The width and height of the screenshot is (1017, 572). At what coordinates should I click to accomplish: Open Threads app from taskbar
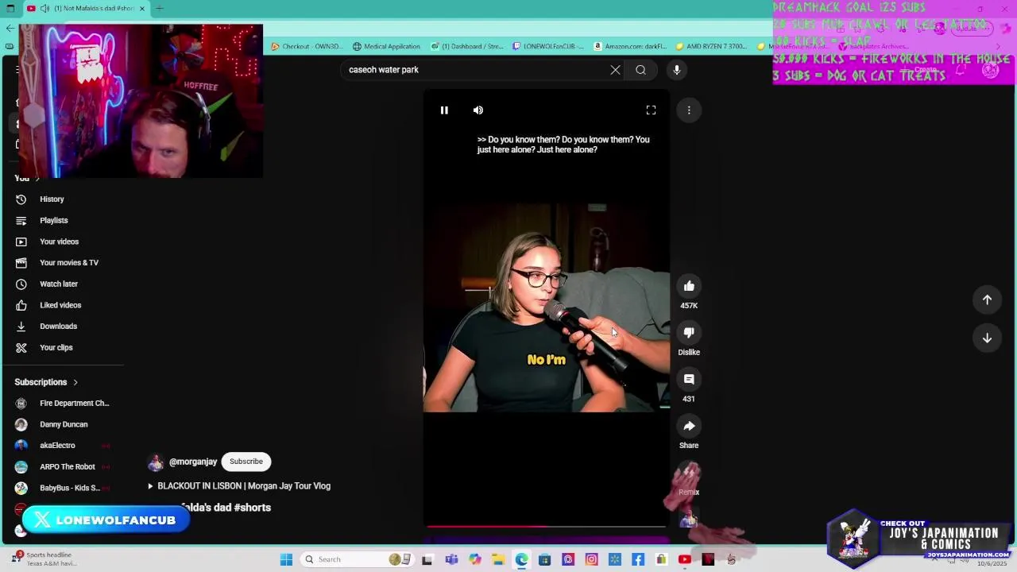[568, 559]
